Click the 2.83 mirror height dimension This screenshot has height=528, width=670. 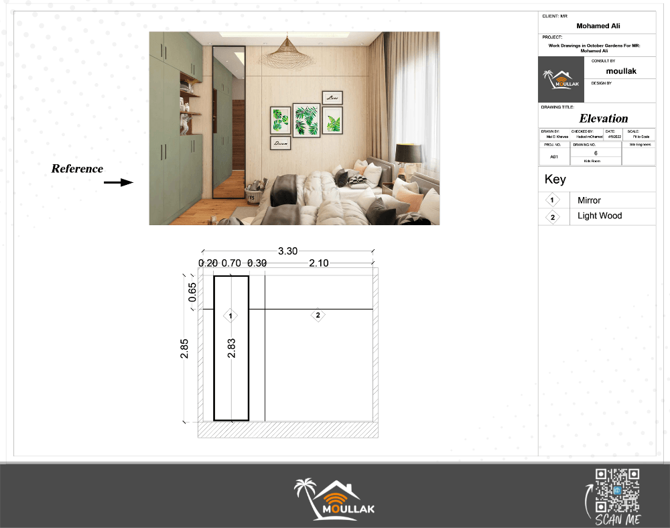coord(231,348)
